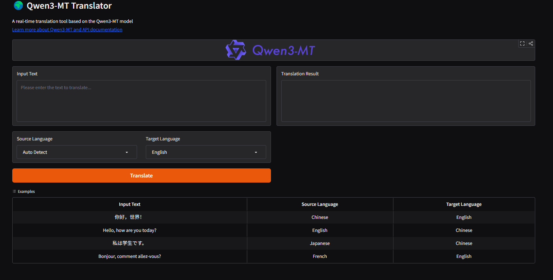
Task: Open the Source Language dropdown arrow
Action: click(127, 152)
